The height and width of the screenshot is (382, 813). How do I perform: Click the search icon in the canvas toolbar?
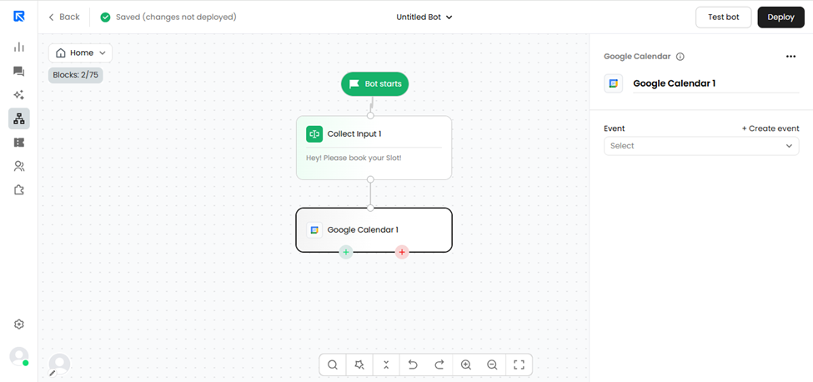pyautogui.click(x=333, y=364)
